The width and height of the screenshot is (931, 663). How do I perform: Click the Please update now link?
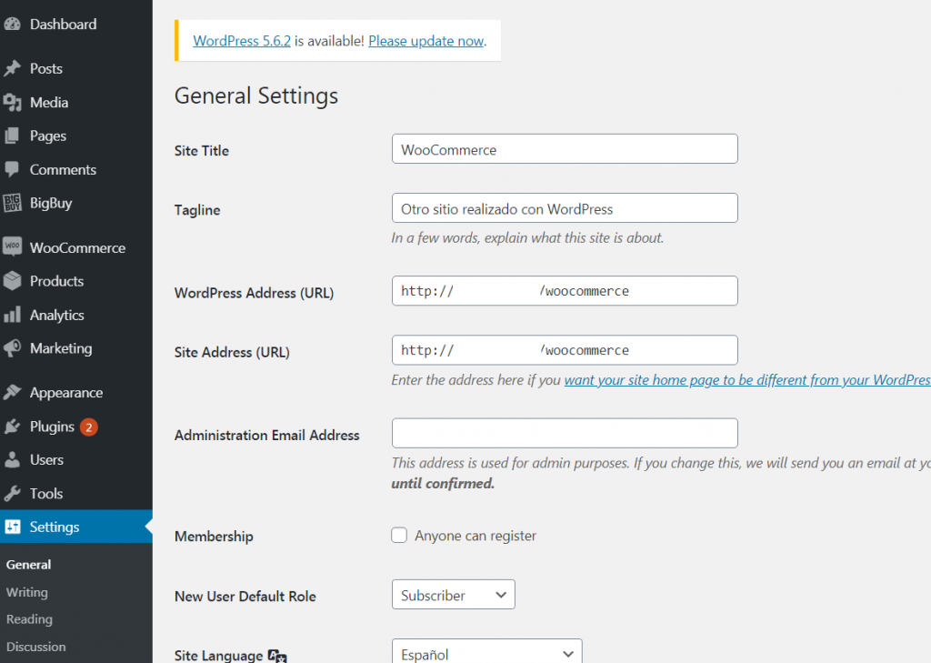click(425, 41)
